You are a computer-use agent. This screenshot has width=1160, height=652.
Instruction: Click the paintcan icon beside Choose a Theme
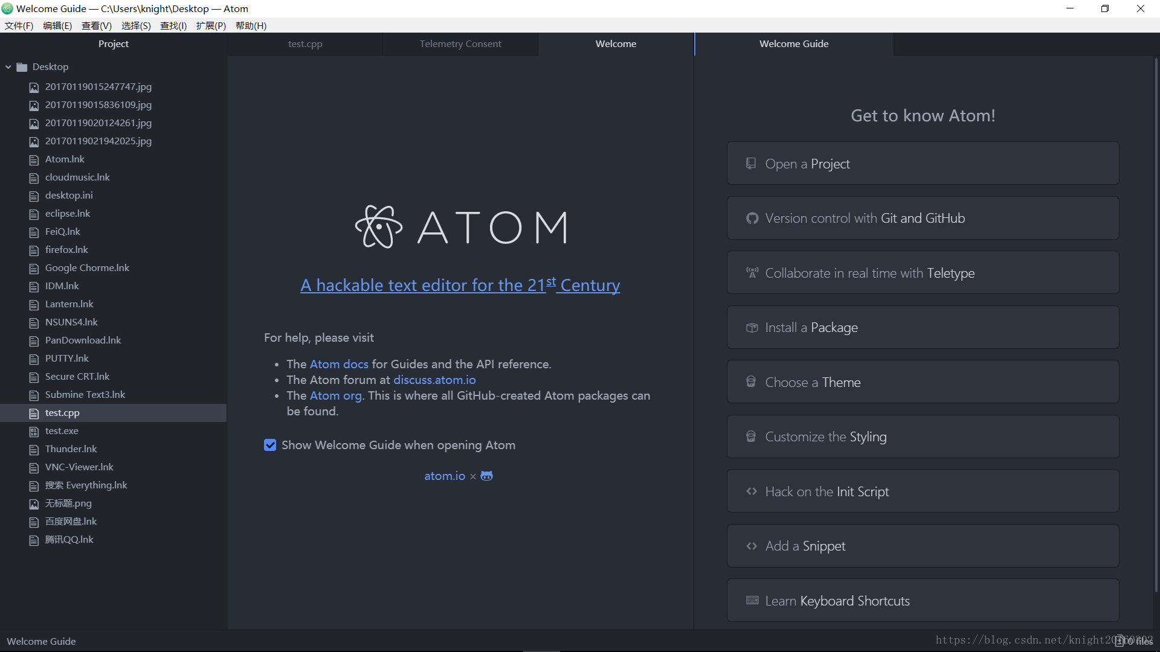(751, 382)
